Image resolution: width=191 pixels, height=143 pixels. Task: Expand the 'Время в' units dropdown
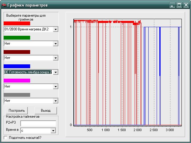pos(53,130)
